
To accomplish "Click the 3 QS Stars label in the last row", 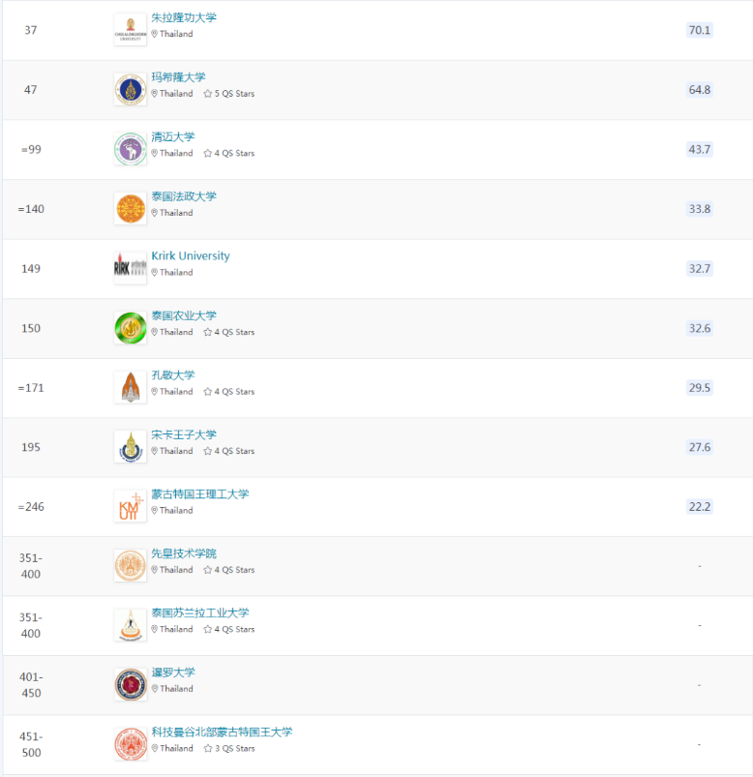I will point(229,749).
